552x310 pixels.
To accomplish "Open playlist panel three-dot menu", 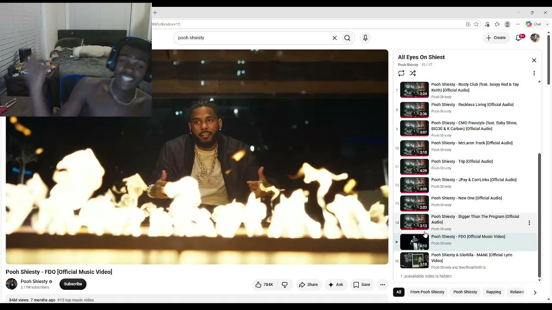I will pos(534,73).
